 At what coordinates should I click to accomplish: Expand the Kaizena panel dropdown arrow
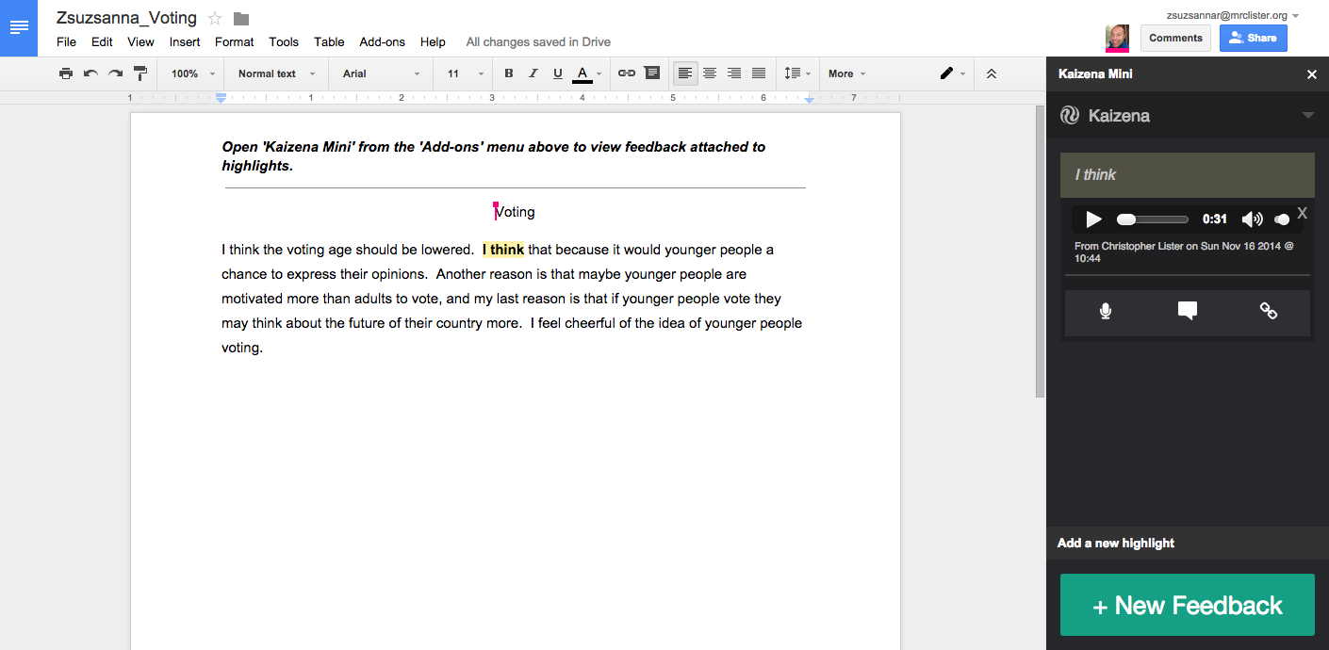pos(1307,116)
